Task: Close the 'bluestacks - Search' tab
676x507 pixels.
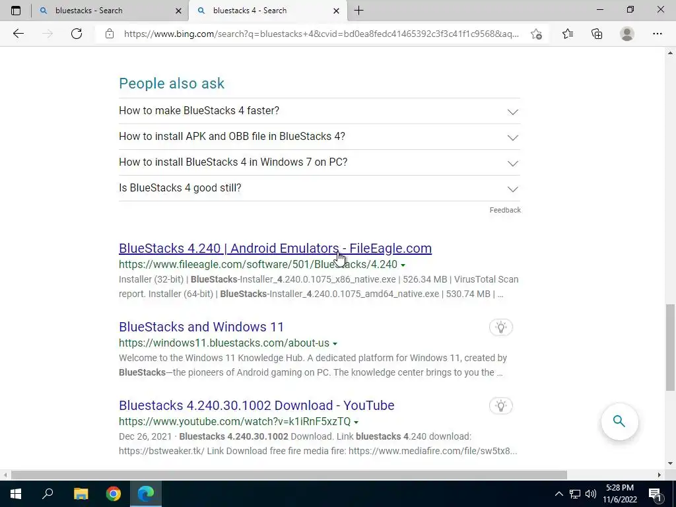Action: (x=178, y=11)
